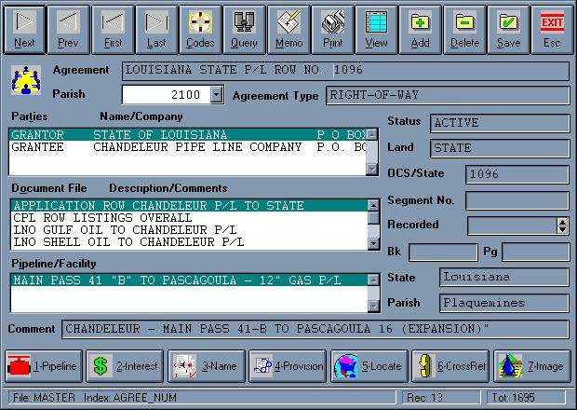Screen dimensions: 577x410
Task: Click the Segment No. input field
Action: 517,199
